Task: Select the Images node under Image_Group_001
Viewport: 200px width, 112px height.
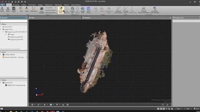Action: (12, 35)
